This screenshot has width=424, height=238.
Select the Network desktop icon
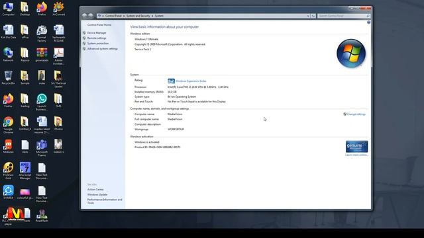(x=8, y=55)
